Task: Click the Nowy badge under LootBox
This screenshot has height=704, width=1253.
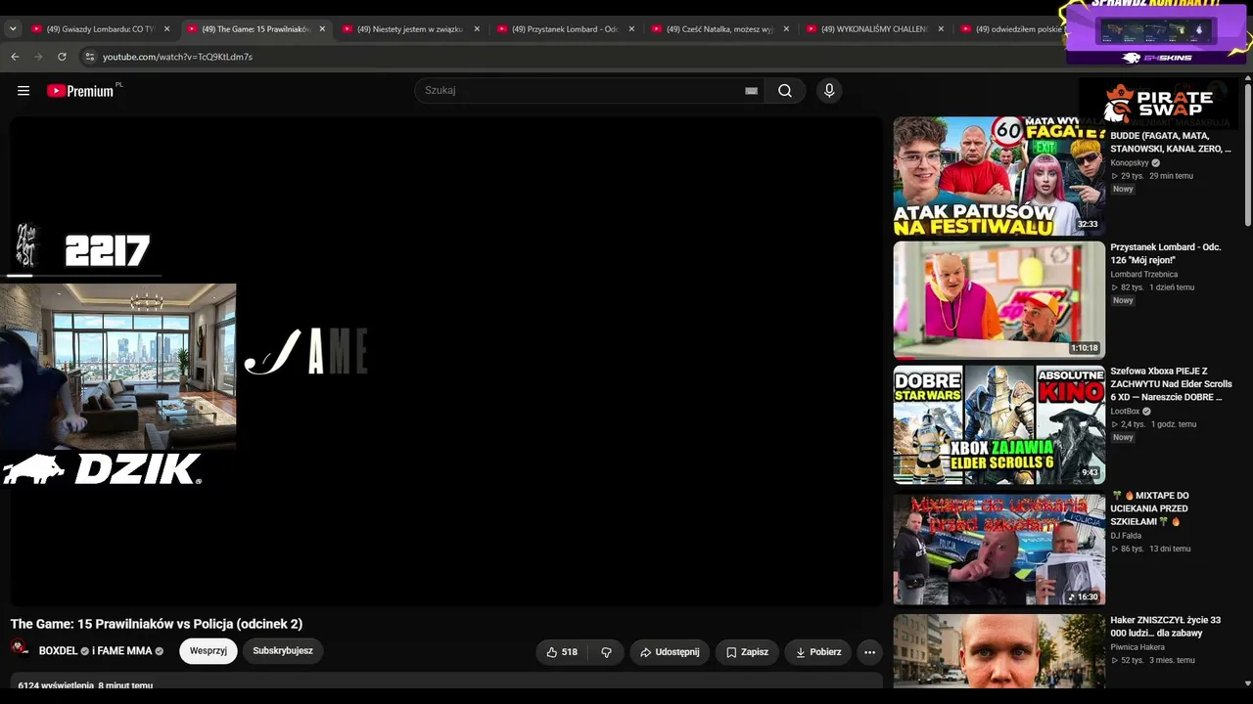Action: 1123,437
